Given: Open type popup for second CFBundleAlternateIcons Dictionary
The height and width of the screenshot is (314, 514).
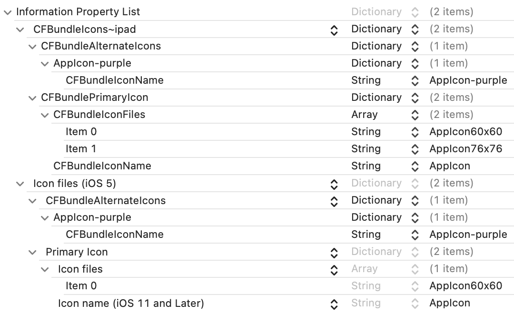Looking at the screenshot, I should [415, 201].
